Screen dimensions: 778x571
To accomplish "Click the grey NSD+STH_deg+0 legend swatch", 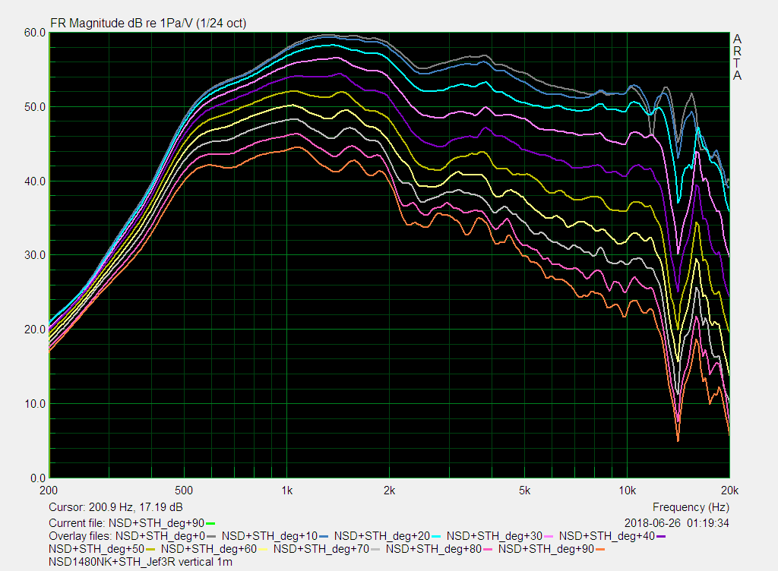I will tap(211, 536).
